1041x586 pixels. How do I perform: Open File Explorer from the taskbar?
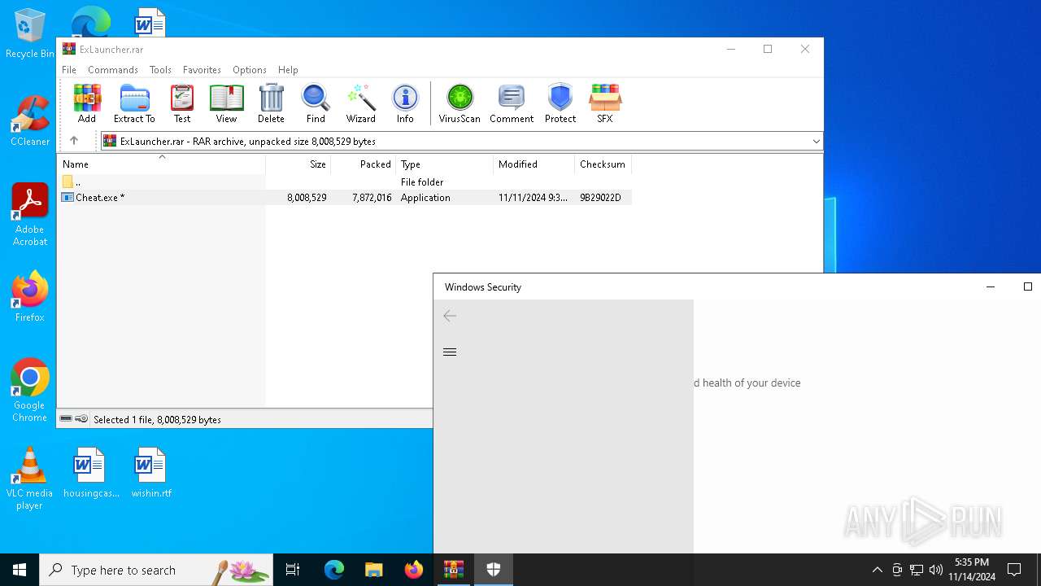(x=374, y=570)
